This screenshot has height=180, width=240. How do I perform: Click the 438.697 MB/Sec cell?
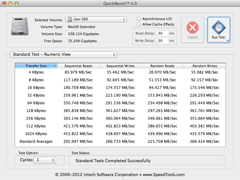(x=120, y=134)
